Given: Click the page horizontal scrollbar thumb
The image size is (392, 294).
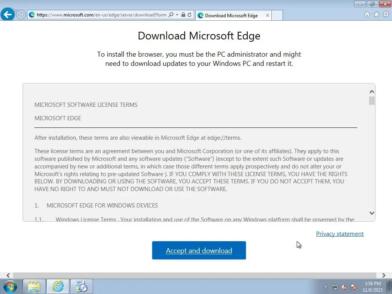Looking at the screenshot, I should pos(194,275).
